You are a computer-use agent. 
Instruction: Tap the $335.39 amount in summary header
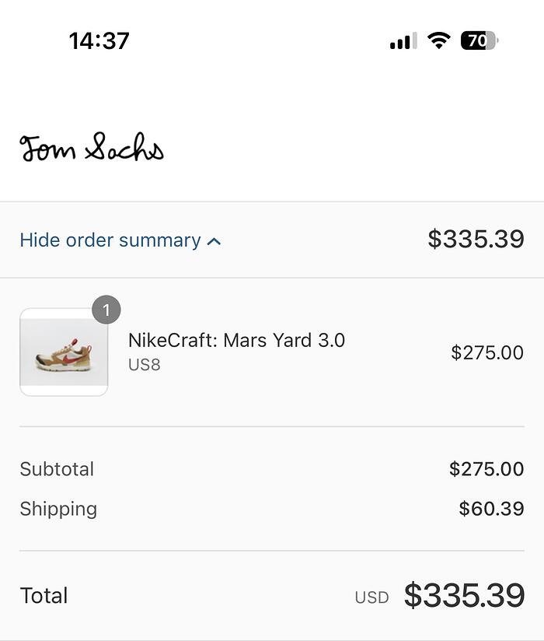pos(476,240)
